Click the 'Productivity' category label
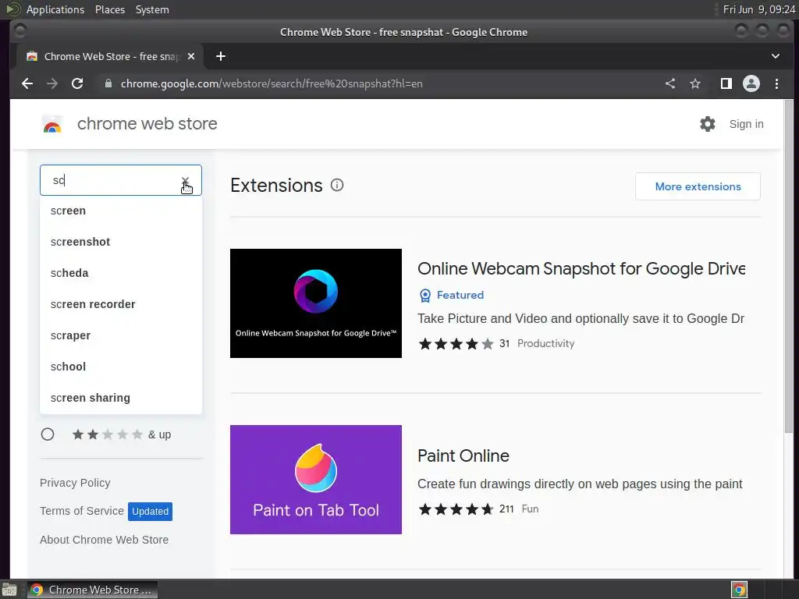The width and height of the screenshot is (799, 599). point(545,343)
